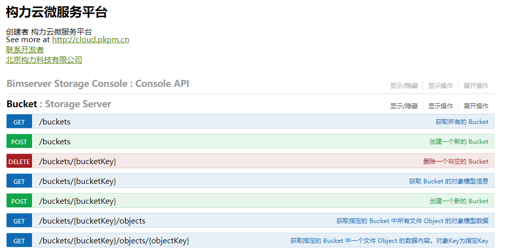Click 显示操作 in the Bucket section
Screen dimensions: 509x252
(440, 106)
